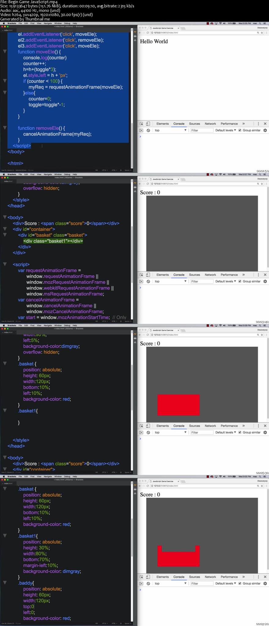The height and width of the screenshot is (626, 269).
Task: Collapse the function moveEle() fold triangle
Action: (5, 52)
